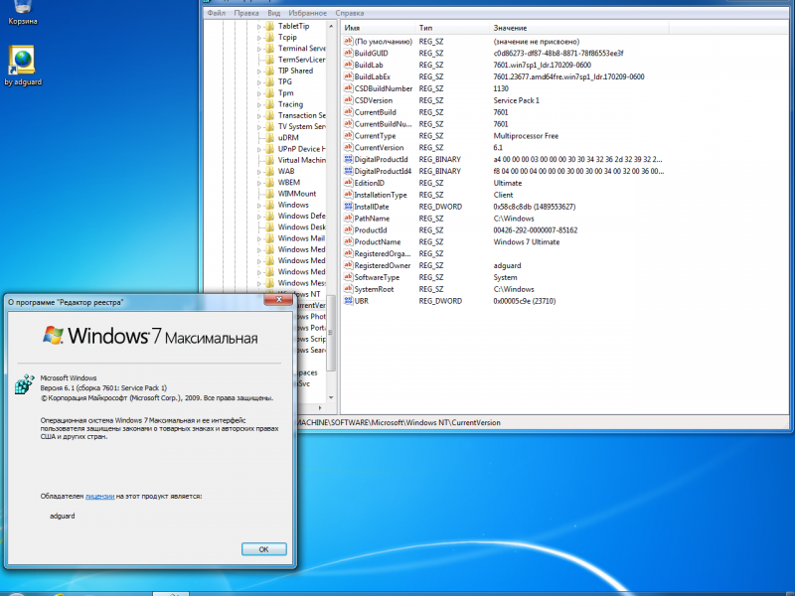Open the Файл menu
The width and height of the screenshot is (795, 596).
[217, 13]
